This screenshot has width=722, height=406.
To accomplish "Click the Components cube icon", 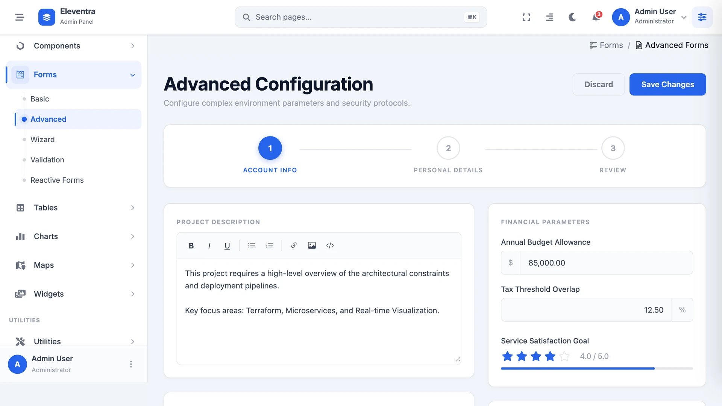I will pos(20,46).
